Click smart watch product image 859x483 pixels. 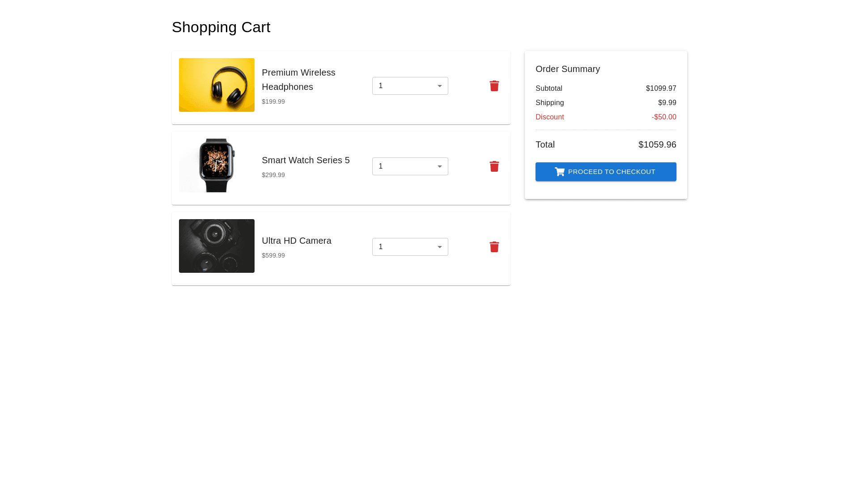(x=217, y=165)
